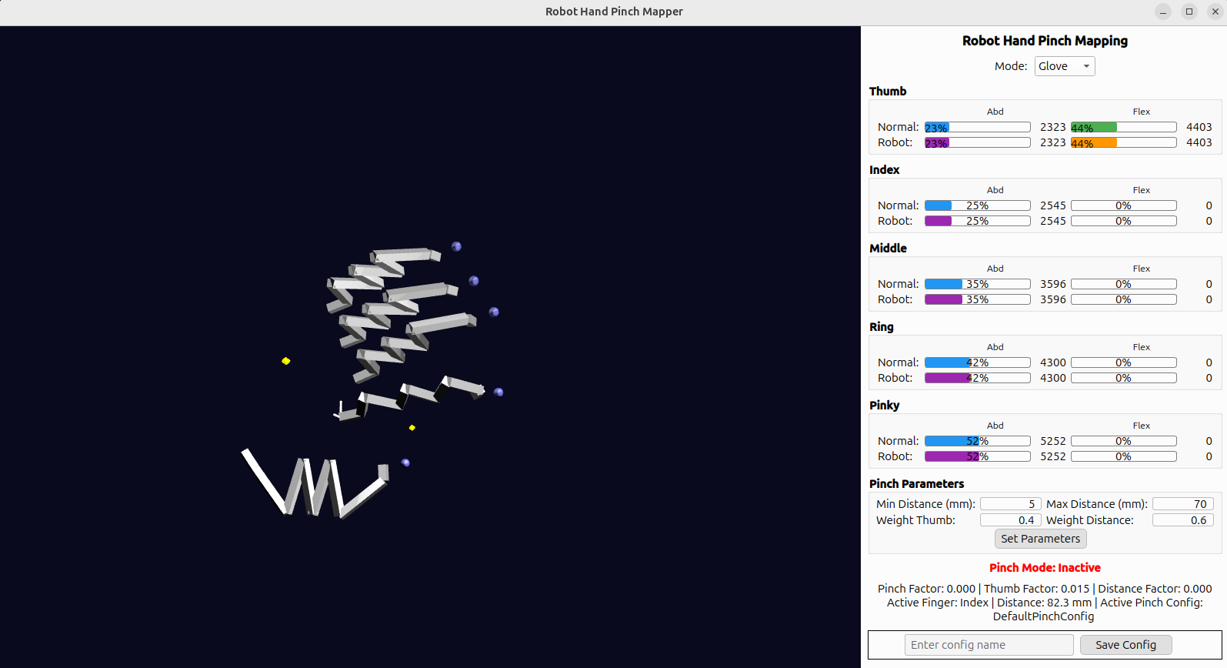1227x668 pixels.
Task: Open the Mode dropdown set to Glove
Action: tap(1065, 66)
